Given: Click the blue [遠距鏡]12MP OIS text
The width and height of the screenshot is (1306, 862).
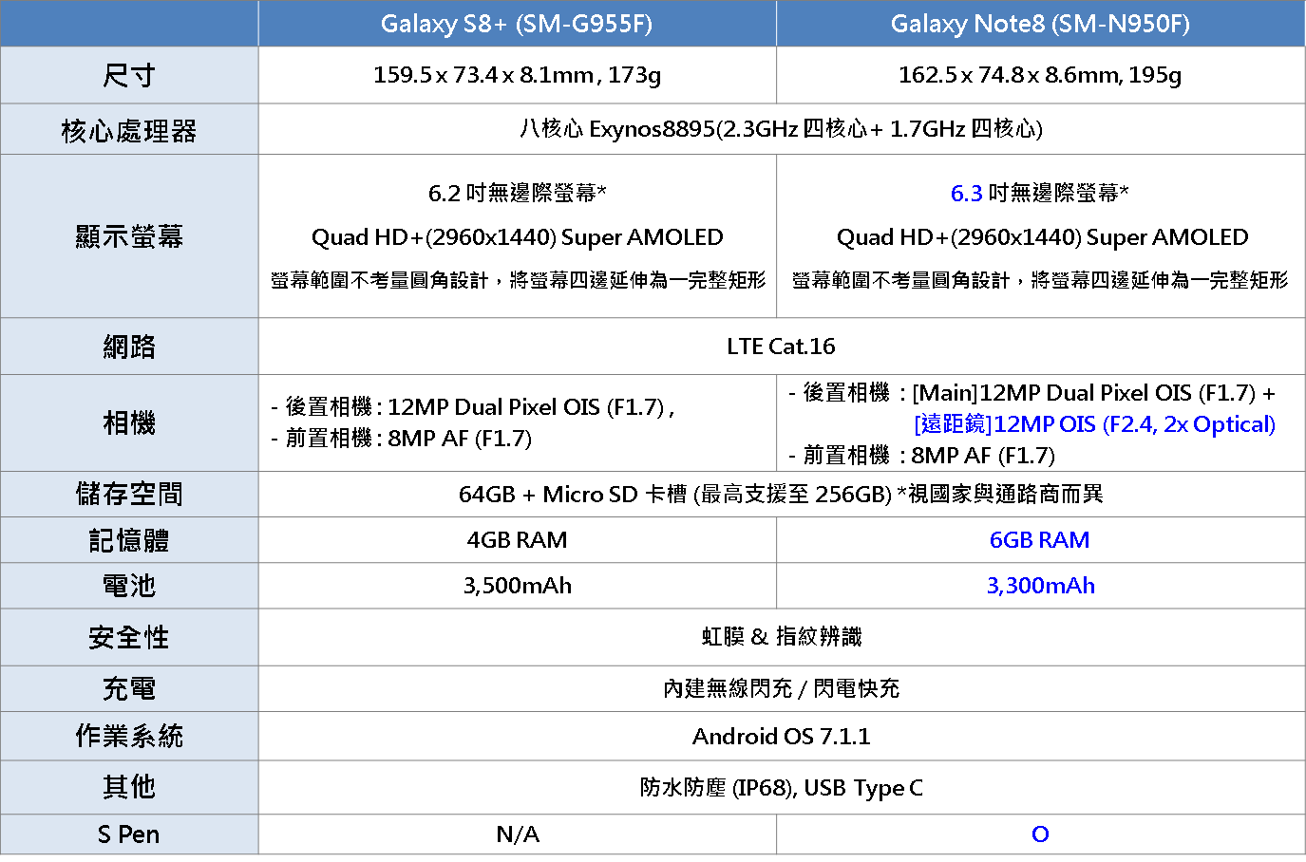Looking at the screenshot, I should click(1094, 424).
